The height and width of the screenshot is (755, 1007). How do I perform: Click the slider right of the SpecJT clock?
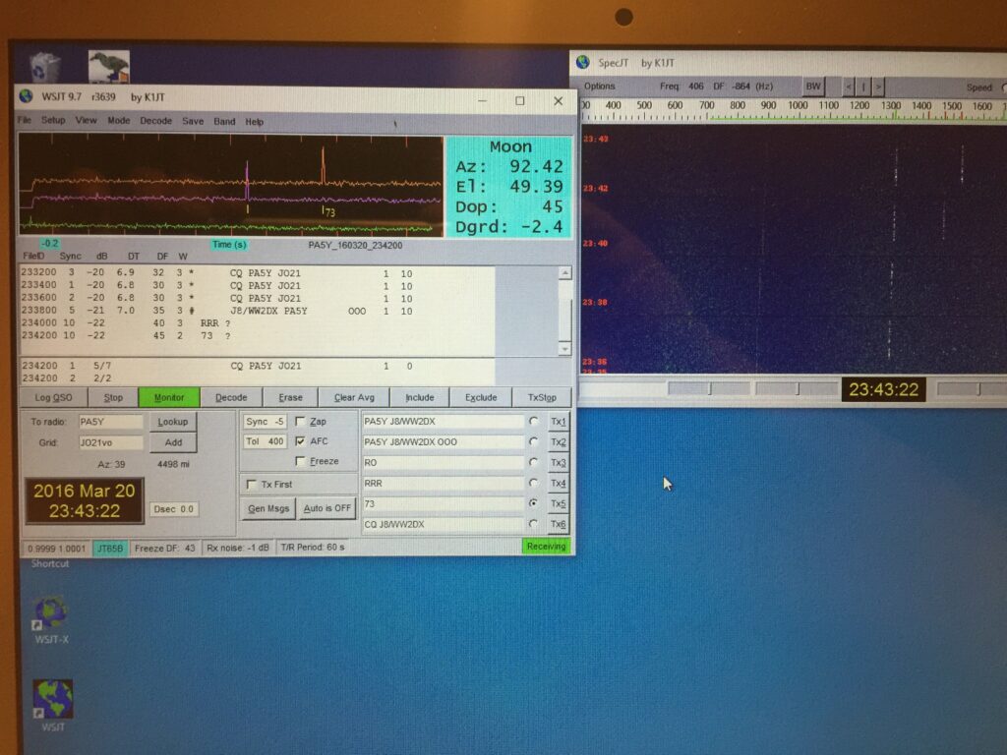973,388
